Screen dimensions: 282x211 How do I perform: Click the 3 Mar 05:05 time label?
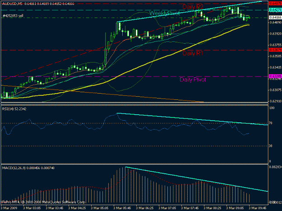pos(100,208)
